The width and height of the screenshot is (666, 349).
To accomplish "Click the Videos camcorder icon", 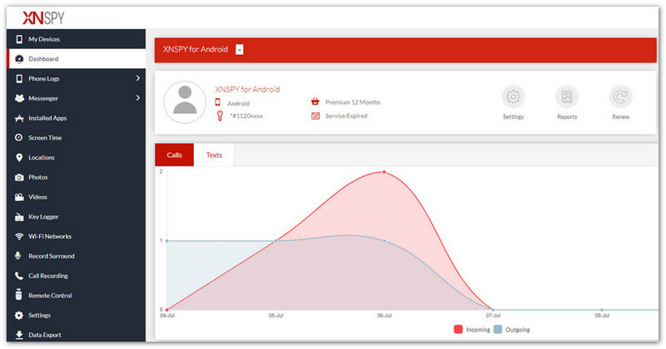I will [x=19, y=197].
